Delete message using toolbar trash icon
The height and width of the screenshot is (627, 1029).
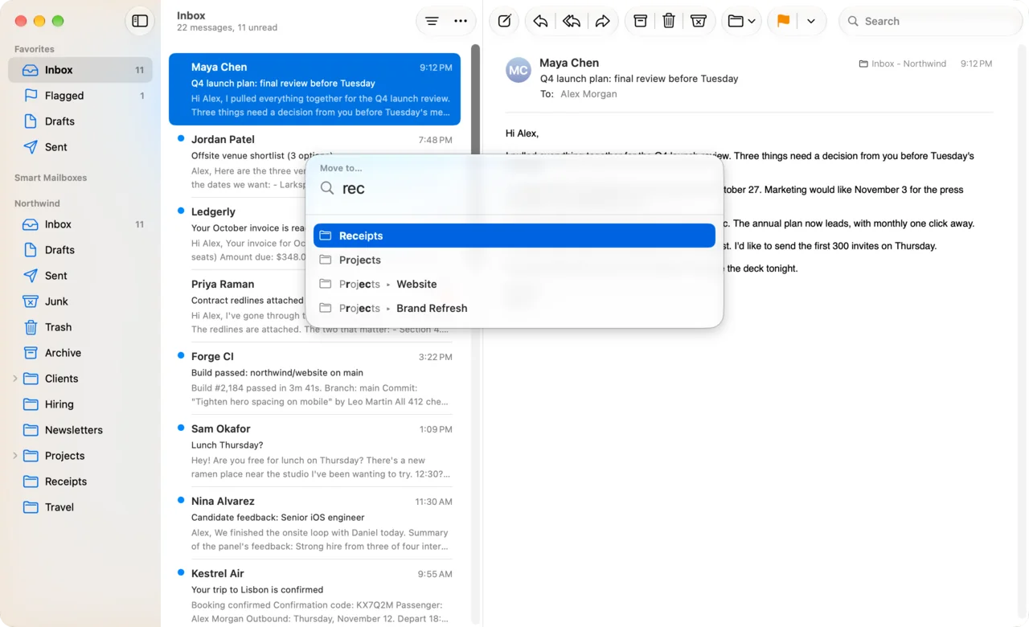(669, 21)
